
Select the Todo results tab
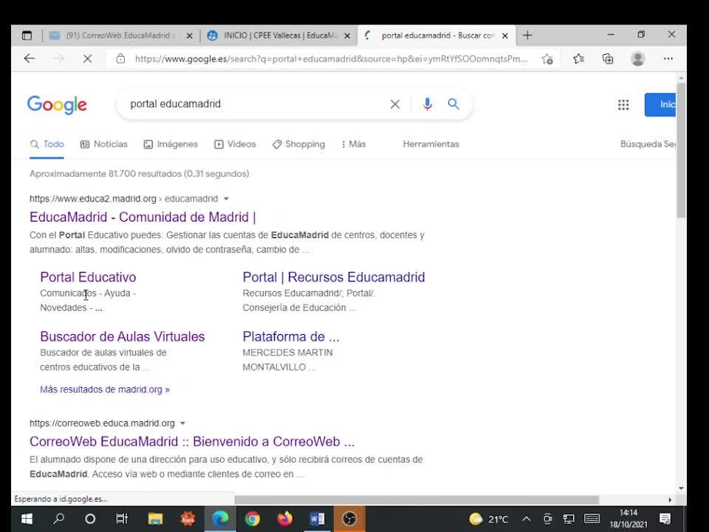point(47,144)
